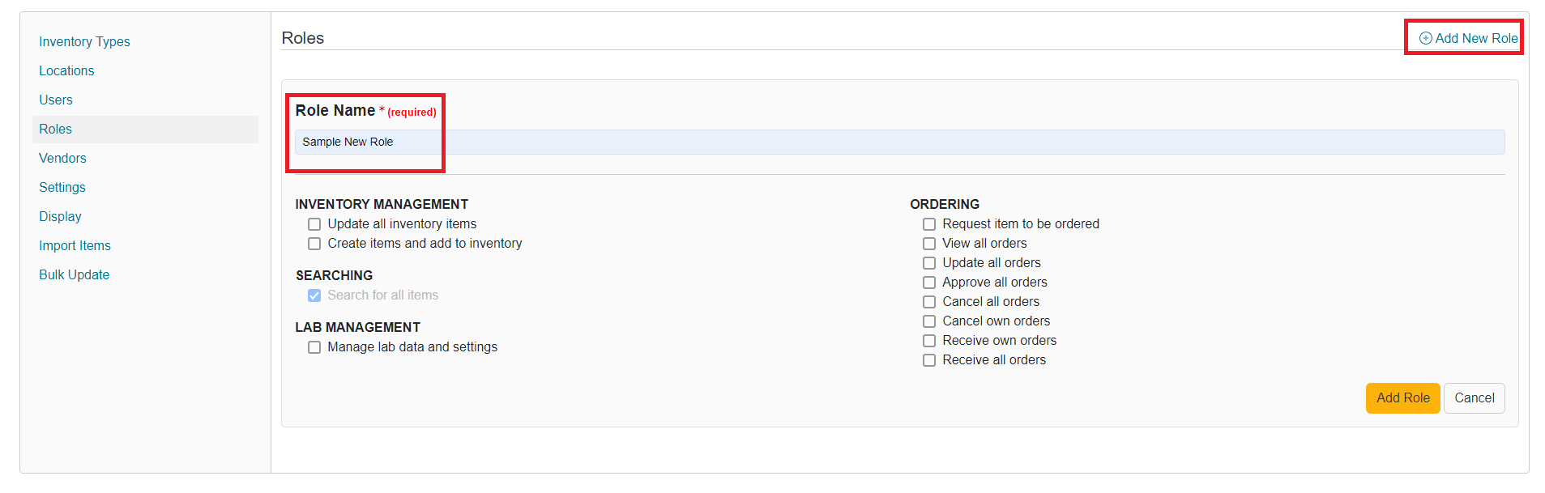Enable Update all inventory items

(314, 223)
